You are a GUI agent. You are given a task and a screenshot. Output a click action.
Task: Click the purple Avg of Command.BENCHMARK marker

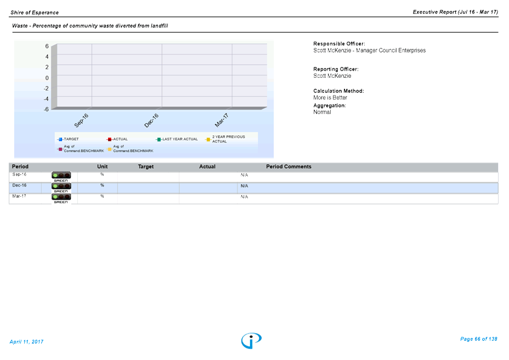60,149
